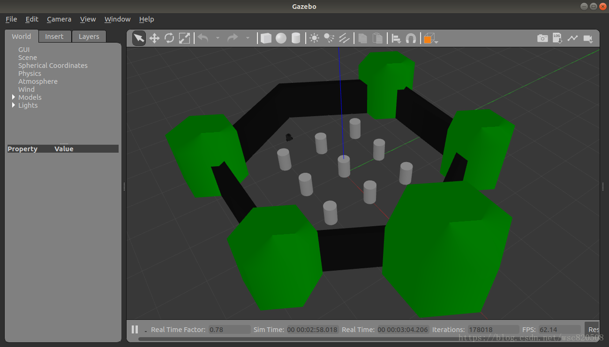This screenshot has width=609, height=347.
Task: Click the video record camera icon
Action: pyautogui.click(x=588, y=39)
